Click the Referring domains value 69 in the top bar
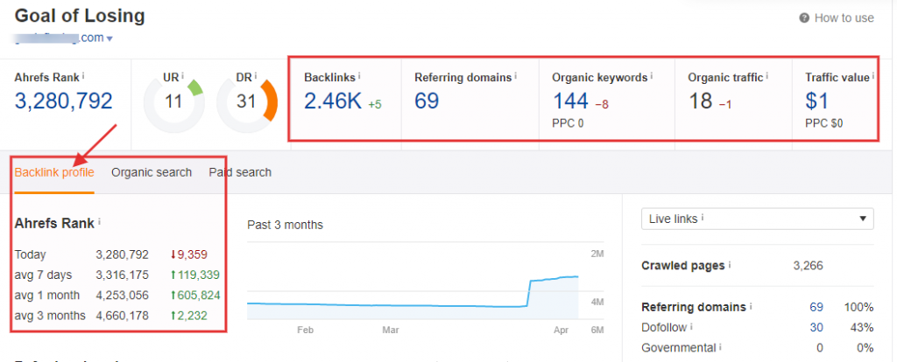This screenshot has width=897, height=362. coord(427,101)
